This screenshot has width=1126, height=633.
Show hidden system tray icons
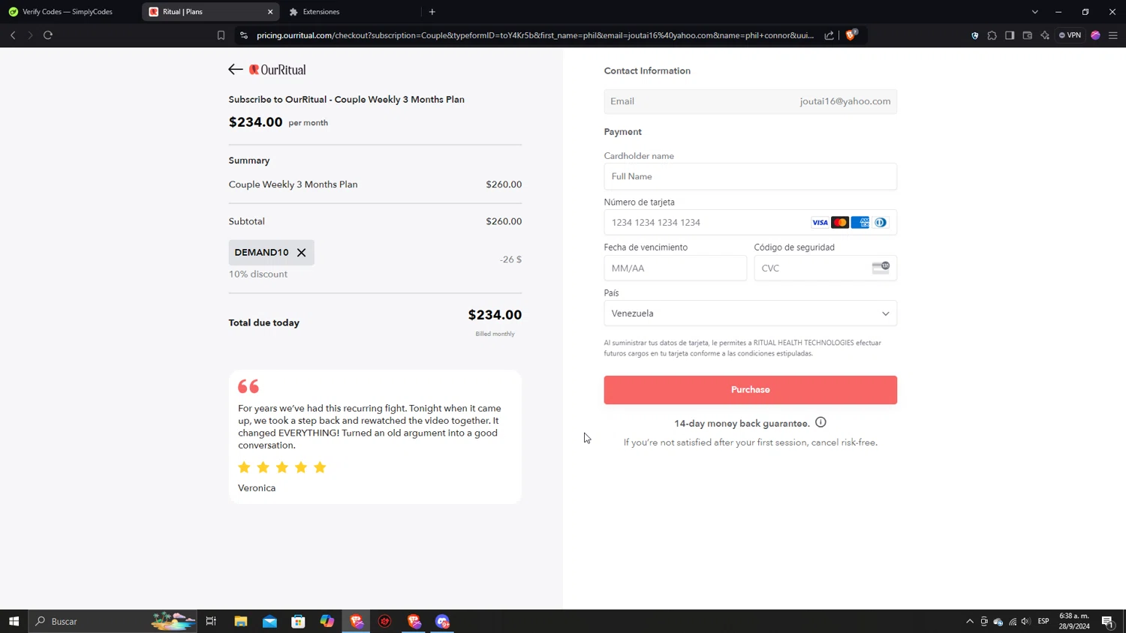pos(970,621)
